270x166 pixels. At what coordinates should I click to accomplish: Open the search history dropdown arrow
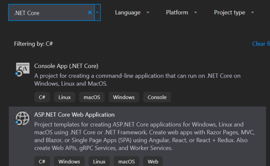tap(97, 12)
